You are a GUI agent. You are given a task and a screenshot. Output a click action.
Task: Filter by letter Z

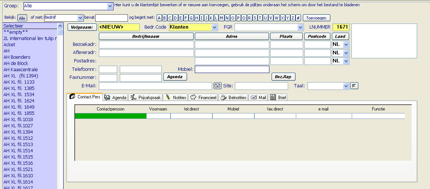293,18
